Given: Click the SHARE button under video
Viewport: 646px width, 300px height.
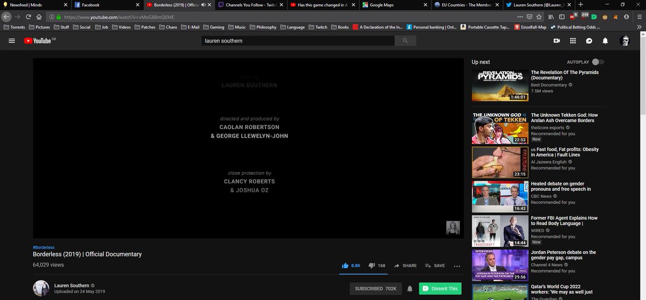Looking at the screenshot, I should pyautogui.click(x=405, y=266).
